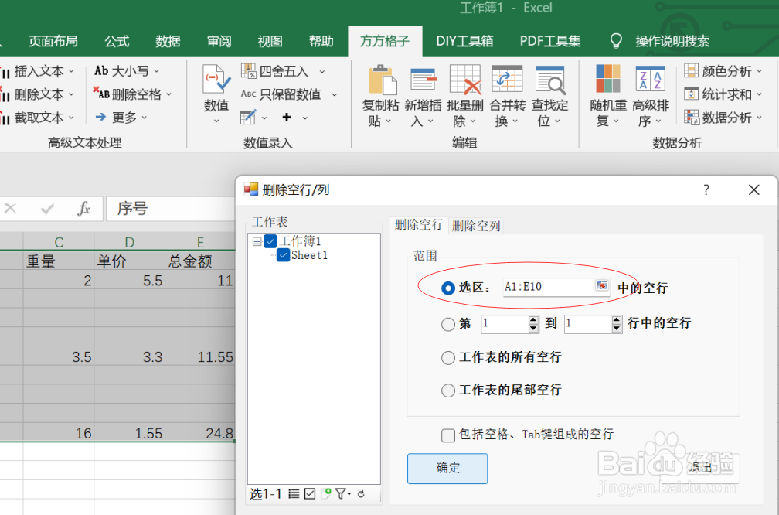Screen dimensions: 779x515
Task: Click the 确定 button
Action: pyautogui.click(x=447, y=469)
